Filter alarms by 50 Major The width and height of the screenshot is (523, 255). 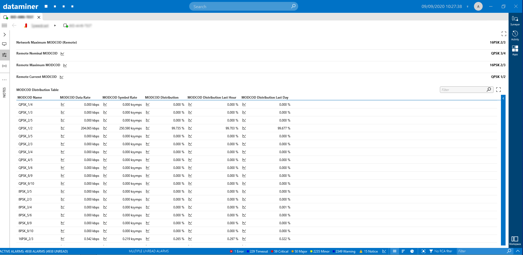tap(299, 251)
